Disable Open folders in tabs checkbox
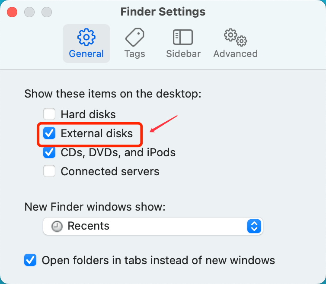This screenshot has height=284, width=326. [x=30, y=260]
